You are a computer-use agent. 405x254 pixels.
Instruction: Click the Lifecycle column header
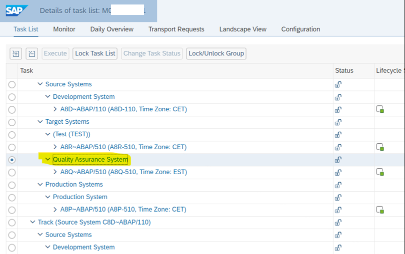(388, 70)
